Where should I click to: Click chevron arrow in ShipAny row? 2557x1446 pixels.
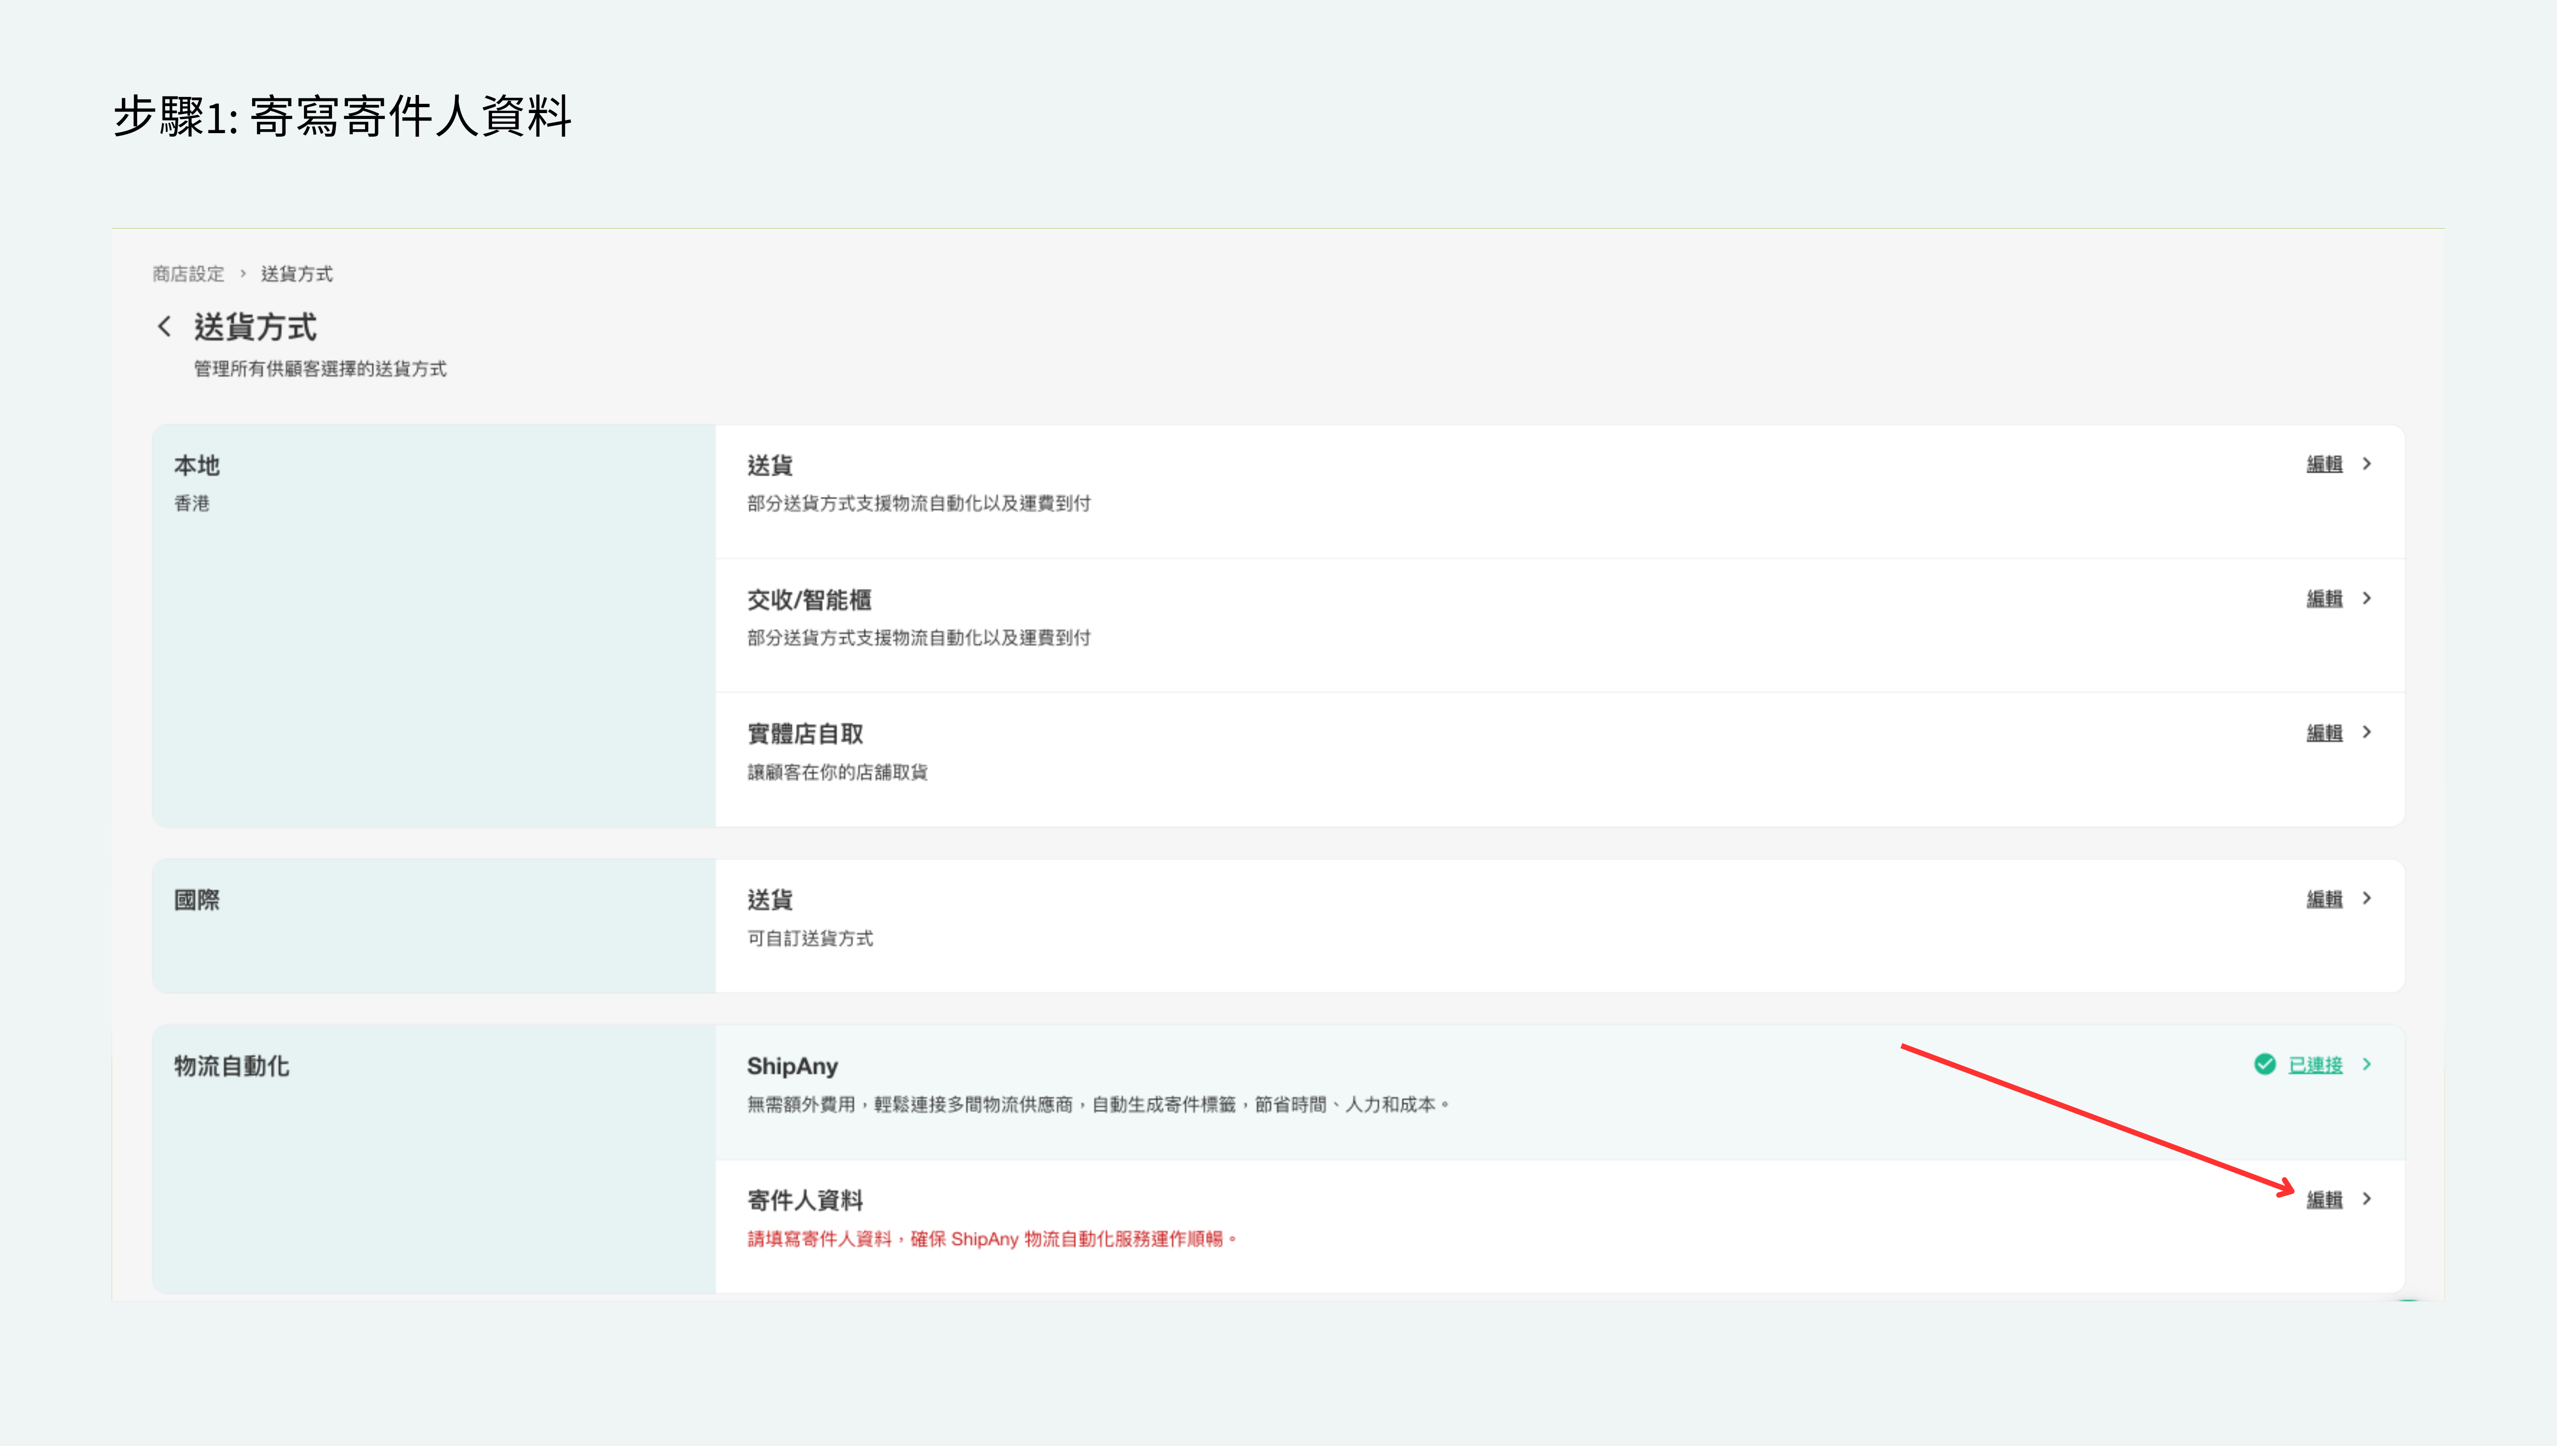(x=2368, y=1065)
